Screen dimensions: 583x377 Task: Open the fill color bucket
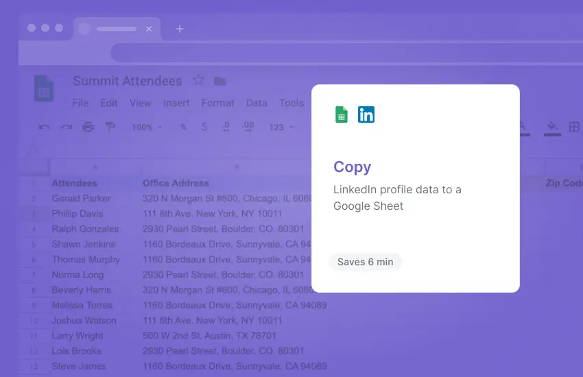click(x=552, y=128)
